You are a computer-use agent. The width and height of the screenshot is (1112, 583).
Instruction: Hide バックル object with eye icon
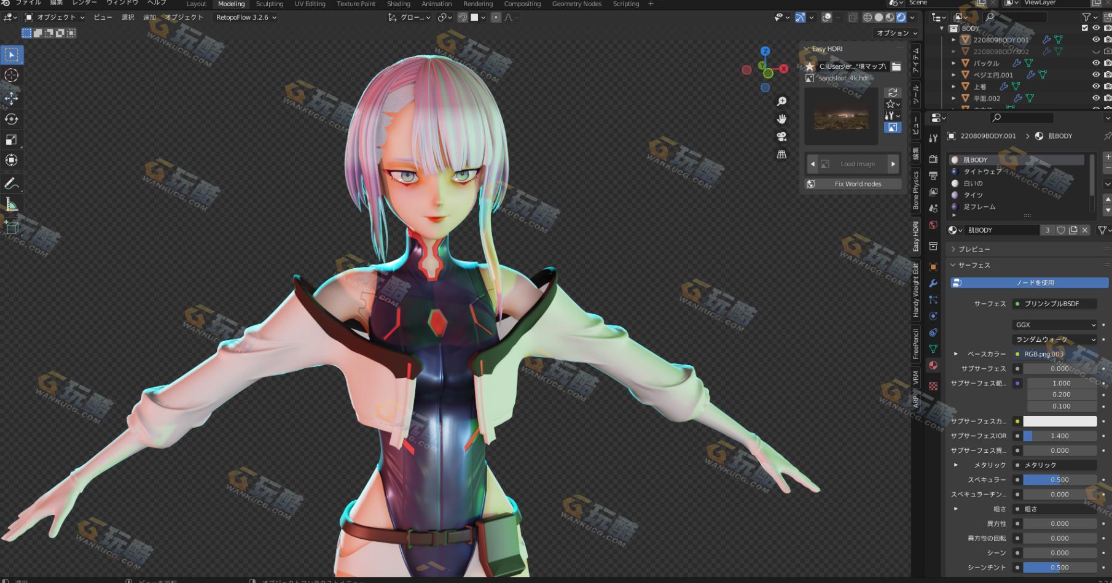tap(1096, 63)
